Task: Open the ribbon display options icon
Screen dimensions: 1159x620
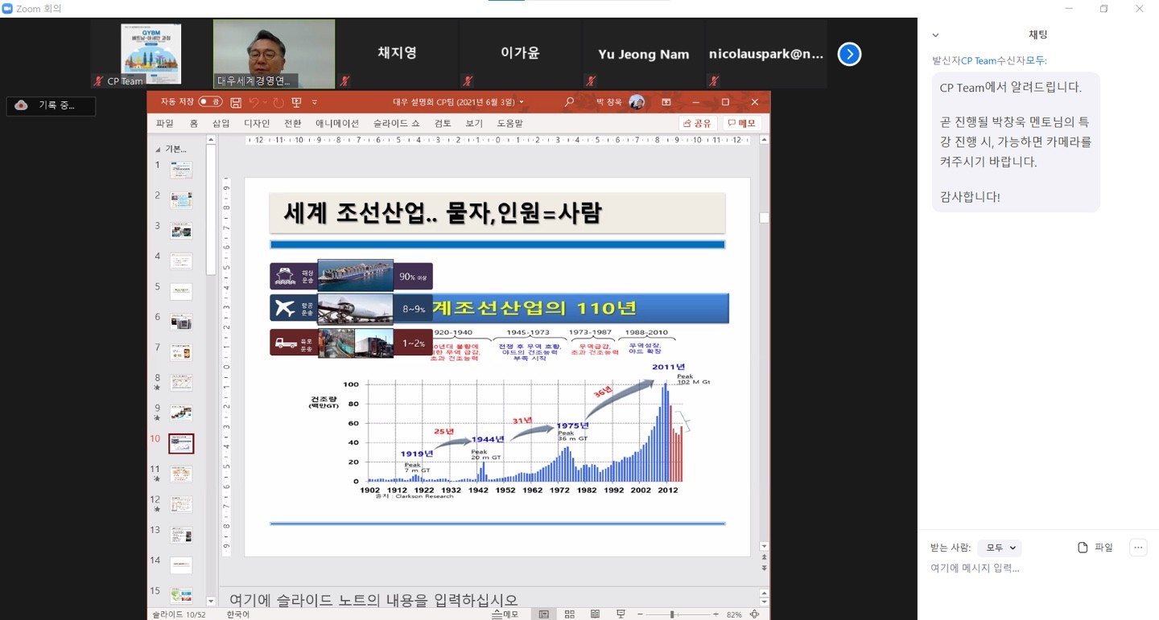Action: click(x=666, y=102)
